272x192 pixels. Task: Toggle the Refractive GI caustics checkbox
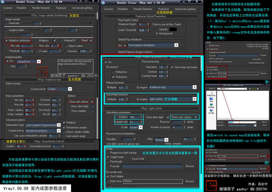(113, 77)
